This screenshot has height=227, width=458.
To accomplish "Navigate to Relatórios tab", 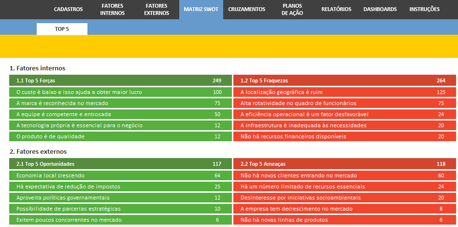I will (336, 9).
